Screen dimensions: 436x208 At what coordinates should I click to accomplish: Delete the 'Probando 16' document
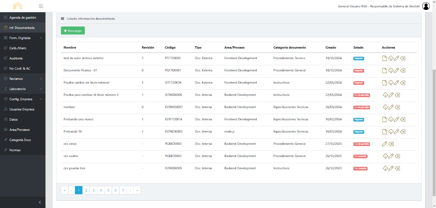pos(403,132)
